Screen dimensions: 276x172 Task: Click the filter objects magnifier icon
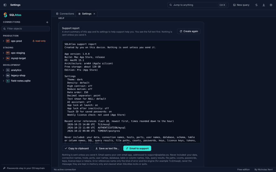pos(5,29)
